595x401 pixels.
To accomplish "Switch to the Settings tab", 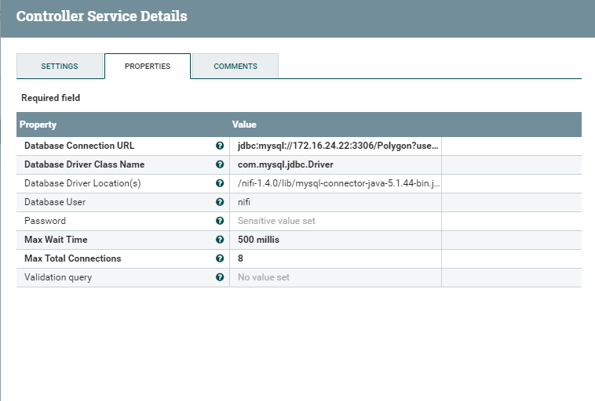I will (60, 67).
